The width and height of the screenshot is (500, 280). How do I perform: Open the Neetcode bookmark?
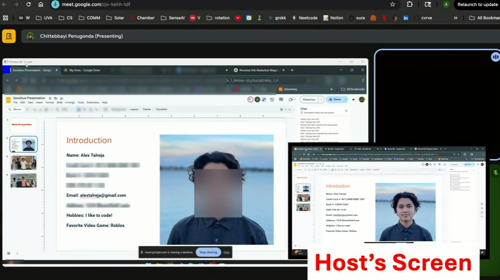click(305, 18)
